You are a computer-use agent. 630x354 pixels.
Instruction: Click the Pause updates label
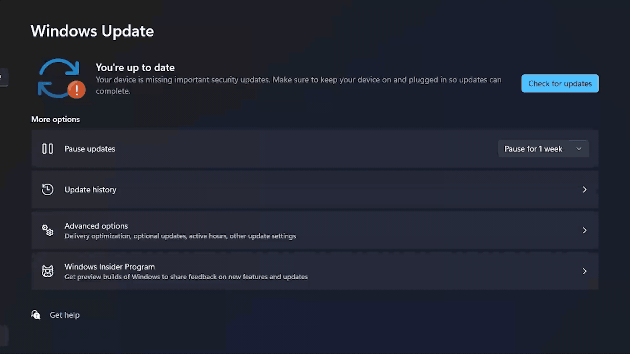click(90, 149)
